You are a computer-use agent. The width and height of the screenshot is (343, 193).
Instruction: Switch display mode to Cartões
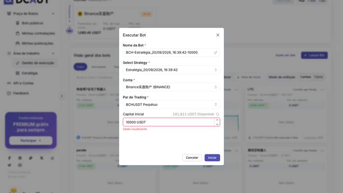pos(306,77)
